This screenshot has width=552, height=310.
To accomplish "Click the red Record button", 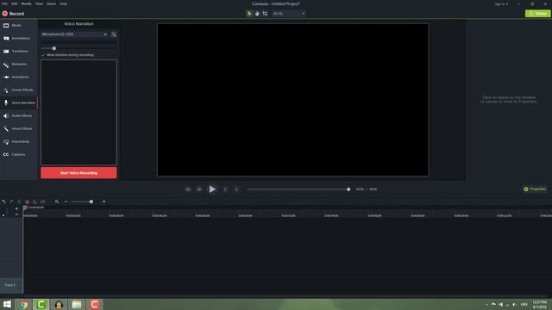I will (13, 14).
